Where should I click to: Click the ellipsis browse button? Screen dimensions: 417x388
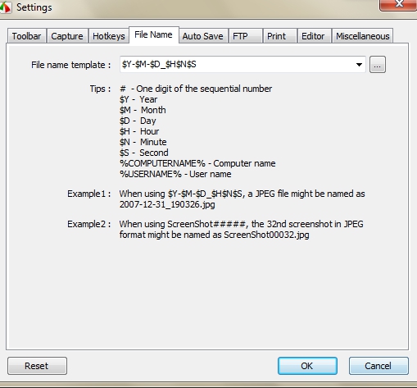point(378,65)
